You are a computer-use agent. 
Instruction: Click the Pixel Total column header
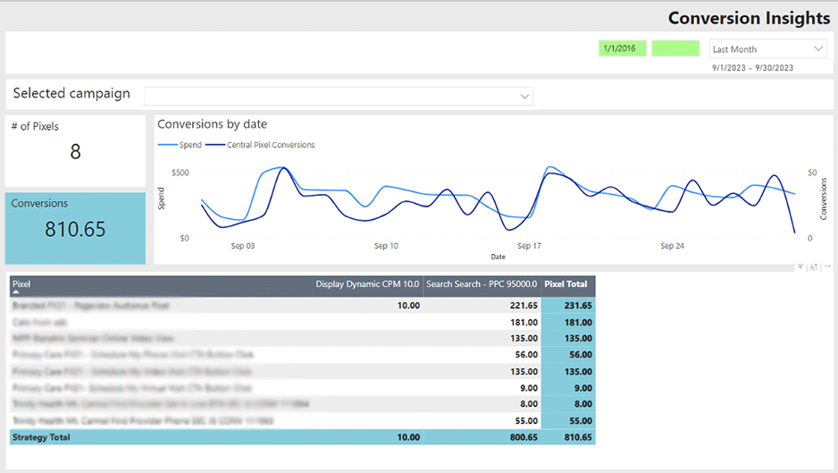click(566, 284)
